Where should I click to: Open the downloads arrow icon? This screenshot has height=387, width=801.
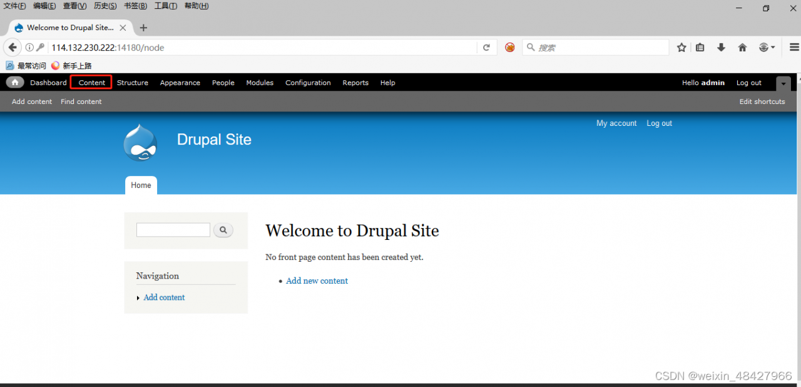[721, 48]
